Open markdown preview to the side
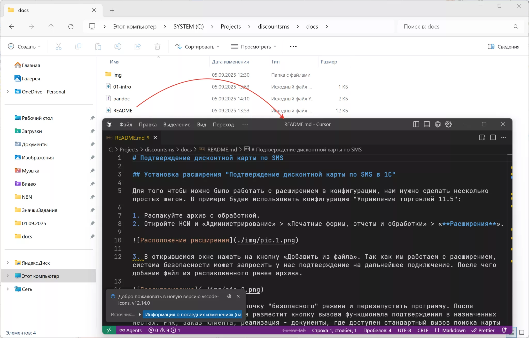 click(482, 138)
